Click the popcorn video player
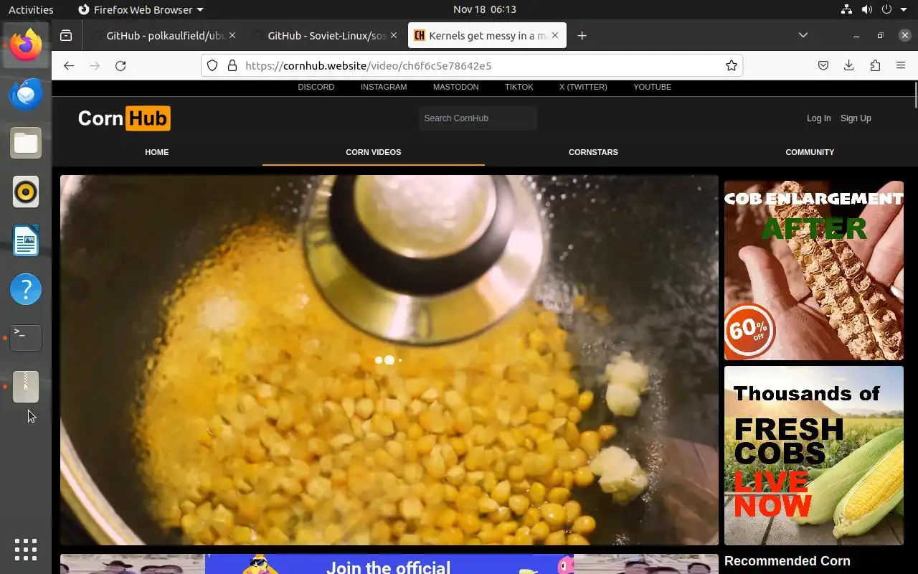Screen dimensions: 918x574 (x=389, y=360)
